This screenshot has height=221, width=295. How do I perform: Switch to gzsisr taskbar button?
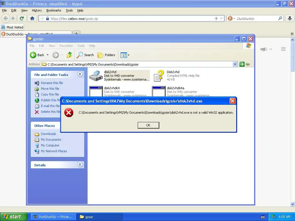coord(100,217)
